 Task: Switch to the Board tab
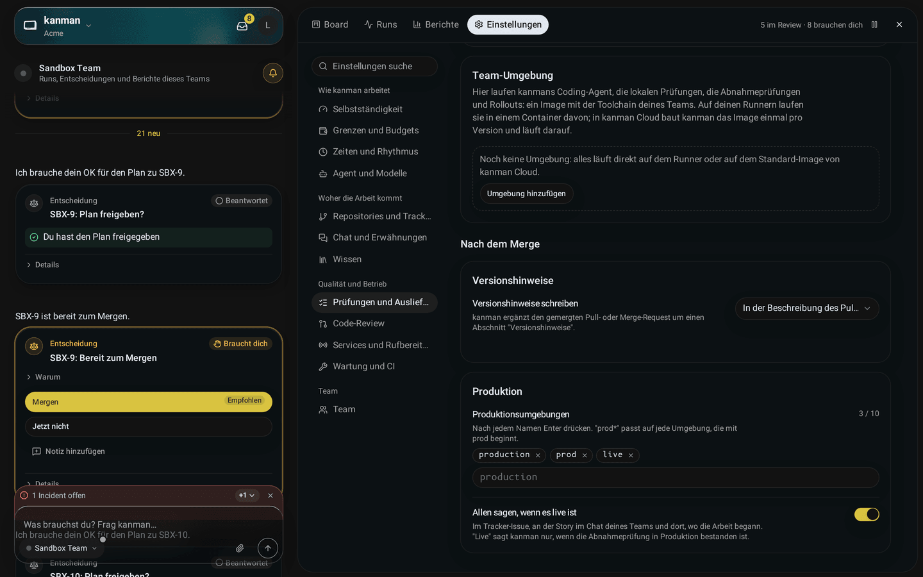pos(330,24)
